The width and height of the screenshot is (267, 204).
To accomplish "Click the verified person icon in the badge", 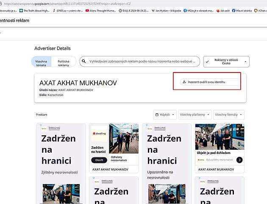I will pyautogui.click(x=184, y=82).
